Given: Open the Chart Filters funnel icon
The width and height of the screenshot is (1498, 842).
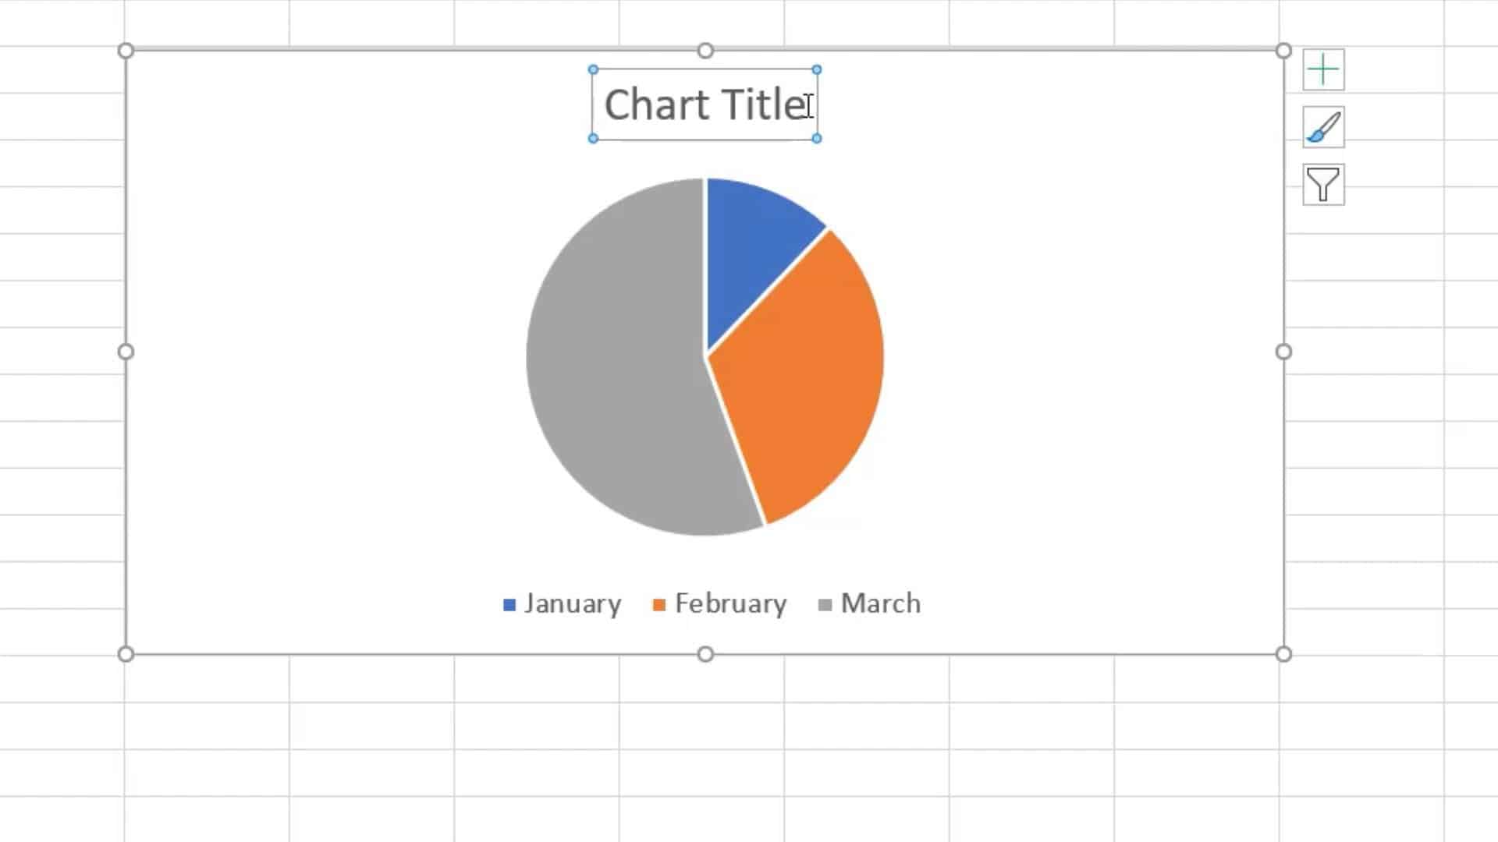Looking at the screenshot, I should point(1322,185).
